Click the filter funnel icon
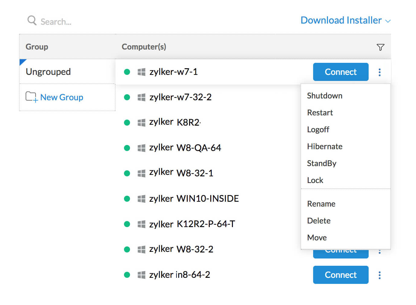 (380, 47)
